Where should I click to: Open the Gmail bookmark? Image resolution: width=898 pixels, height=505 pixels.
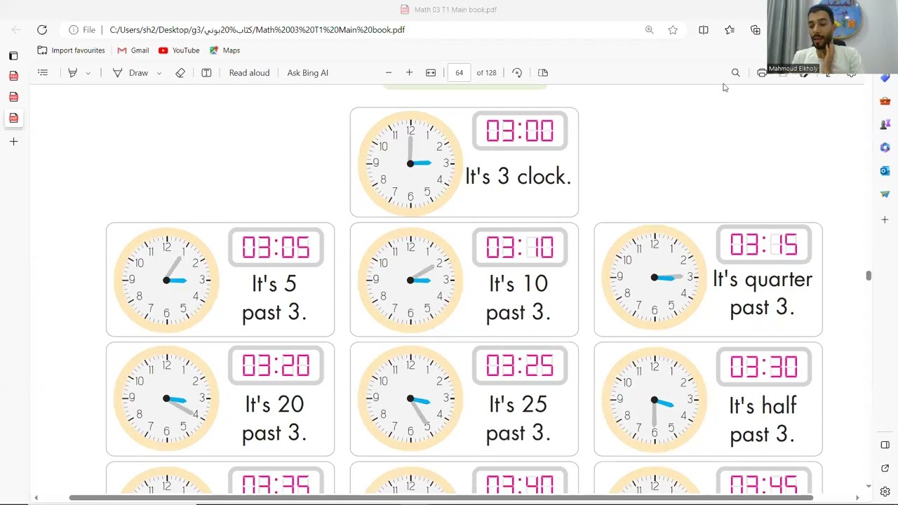[x=133, y=50]
